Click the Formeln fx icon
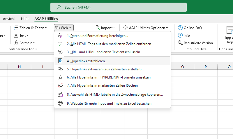 click(16, 43)
